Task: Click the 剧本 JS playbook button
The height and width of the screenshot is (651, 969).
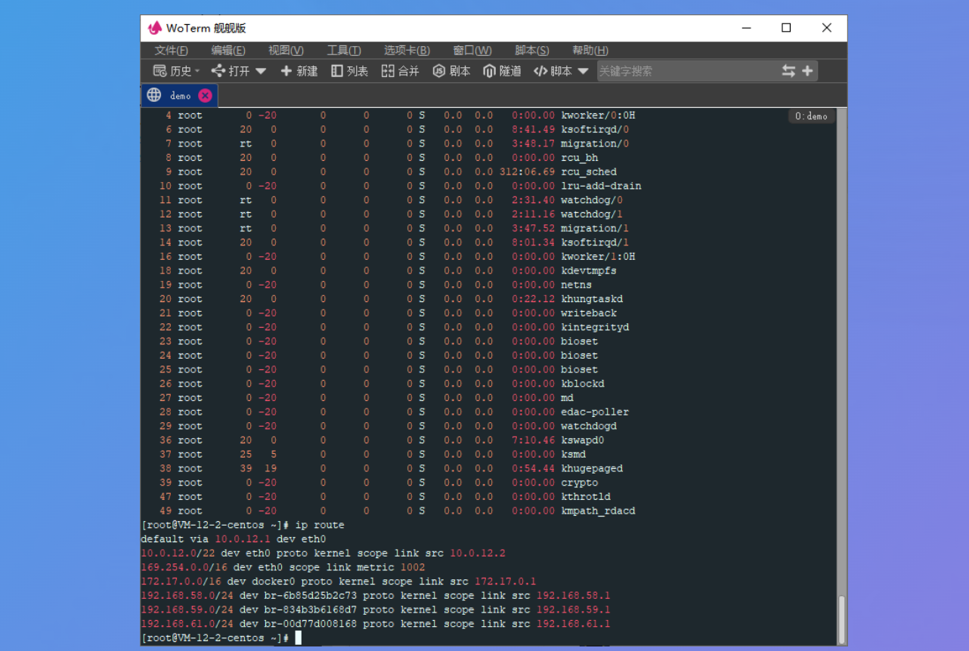Action: [x=451, y=71]
